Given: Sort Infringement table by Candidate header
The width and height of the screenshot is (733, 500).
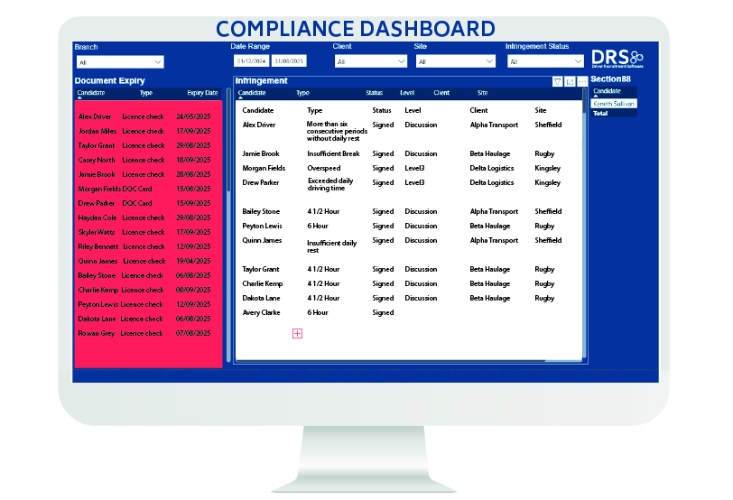Looking at the screenshot, I should point(252,93).
